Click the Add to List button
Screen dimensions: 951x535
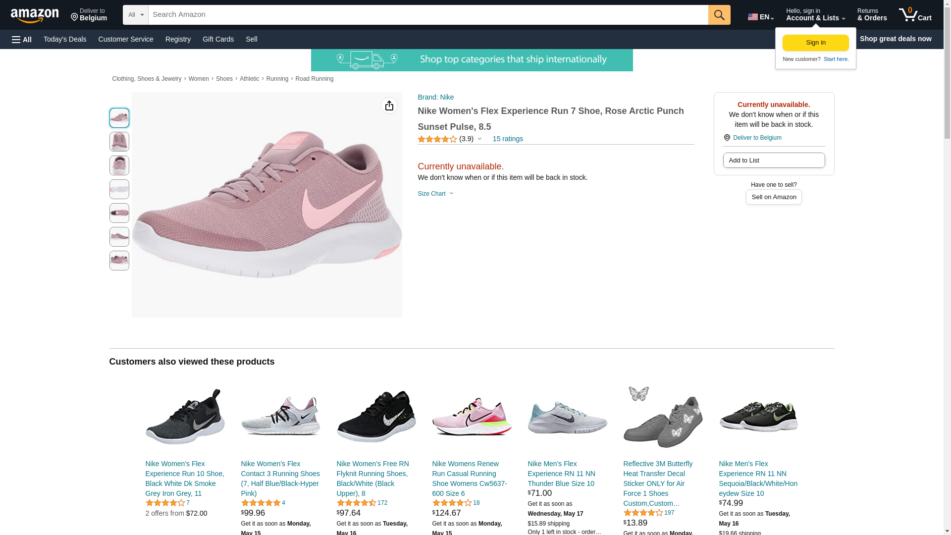773,160
